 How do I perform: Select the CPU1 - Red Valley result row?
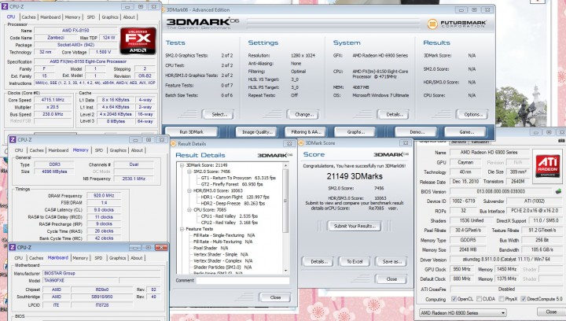[x=230, y=216]
